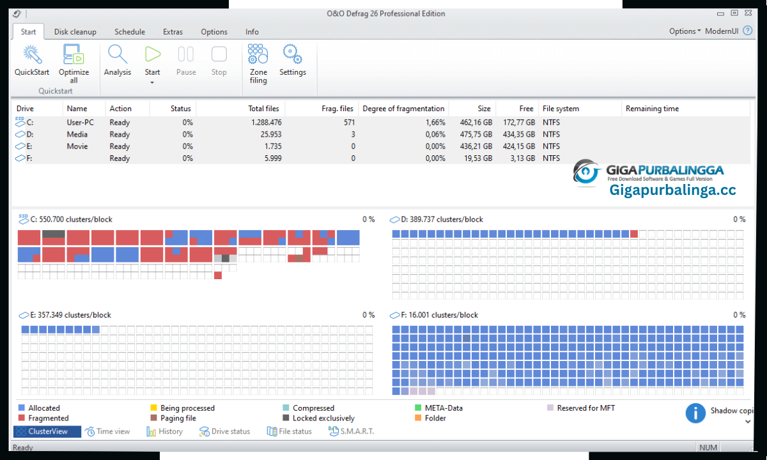Click the drive icon for F:
Image resolution: width=767 pixels, height=460 pixels.
click(21, 158)
